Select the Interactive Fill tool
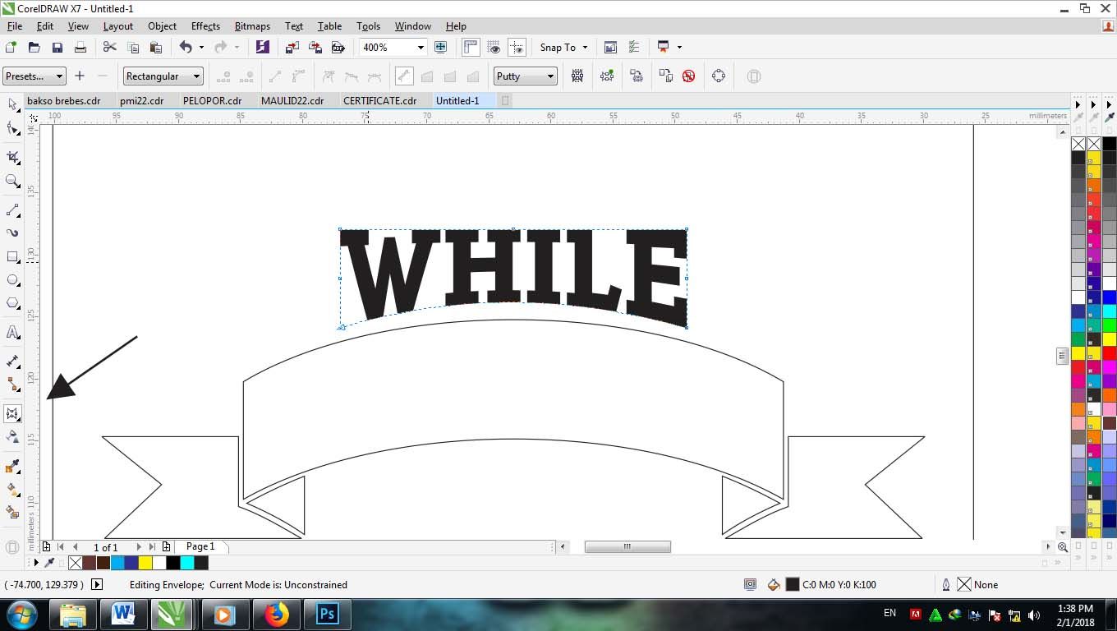 (x=12, y=489)
